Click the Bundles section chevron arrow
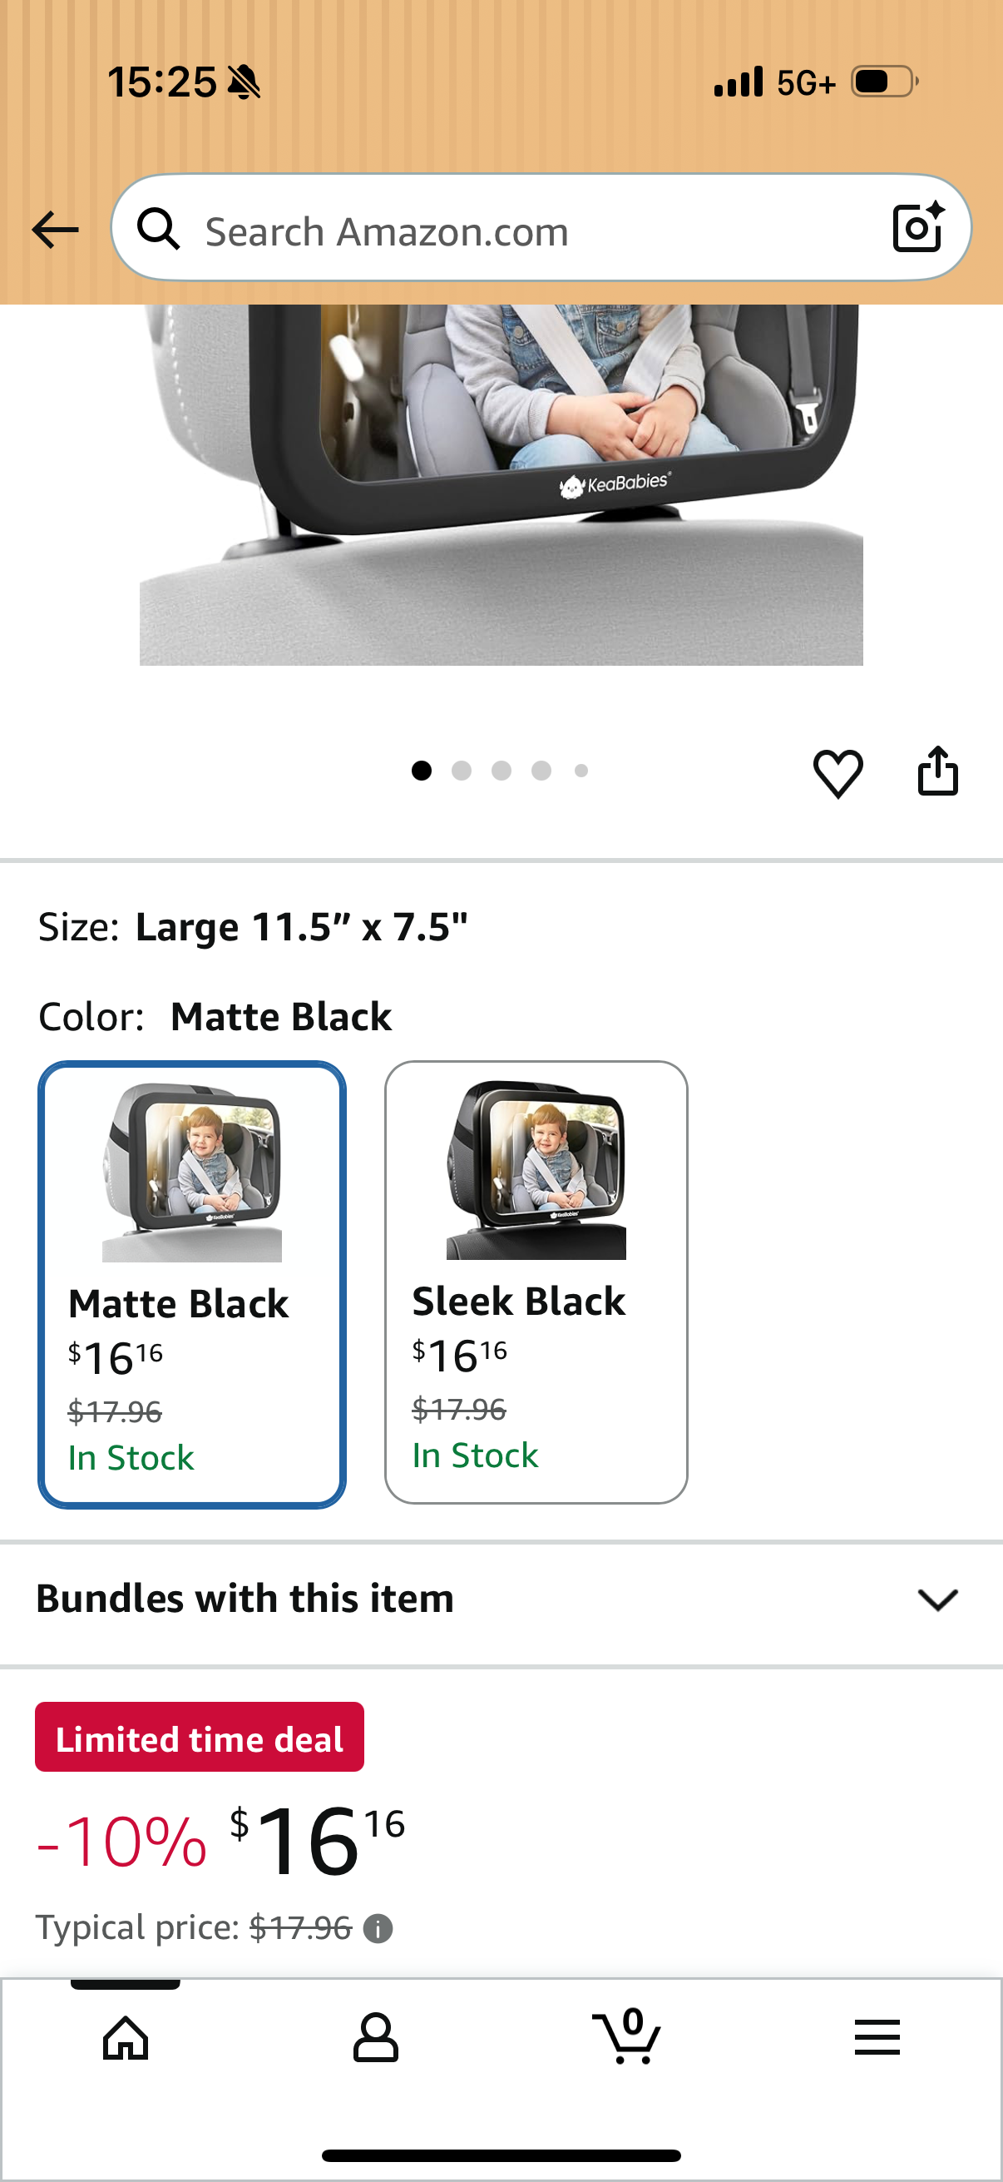 937,1599
